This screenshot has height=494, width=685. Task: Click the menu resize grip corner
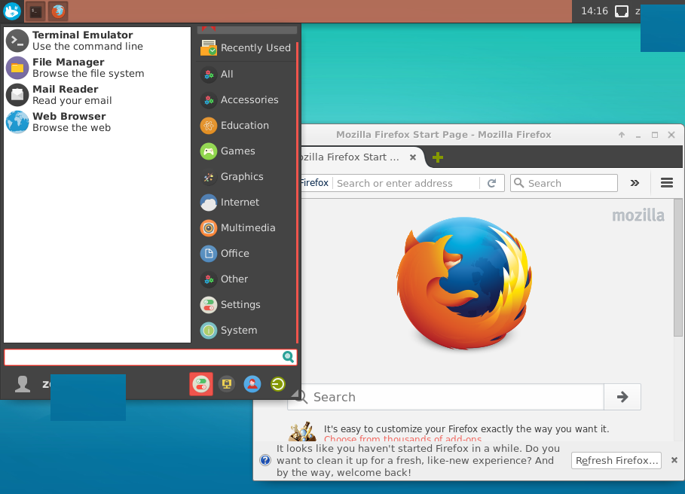click(x=295, y=395)
